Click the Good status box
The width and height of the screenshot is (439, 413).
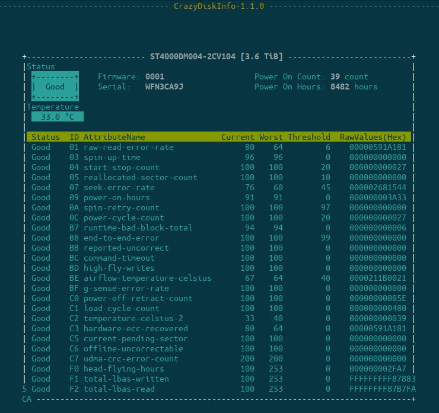[x=55, y=87]
